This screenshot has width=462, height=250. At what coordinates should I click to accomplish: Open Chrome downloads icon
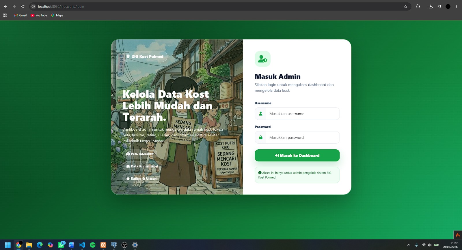pos(431,6)
